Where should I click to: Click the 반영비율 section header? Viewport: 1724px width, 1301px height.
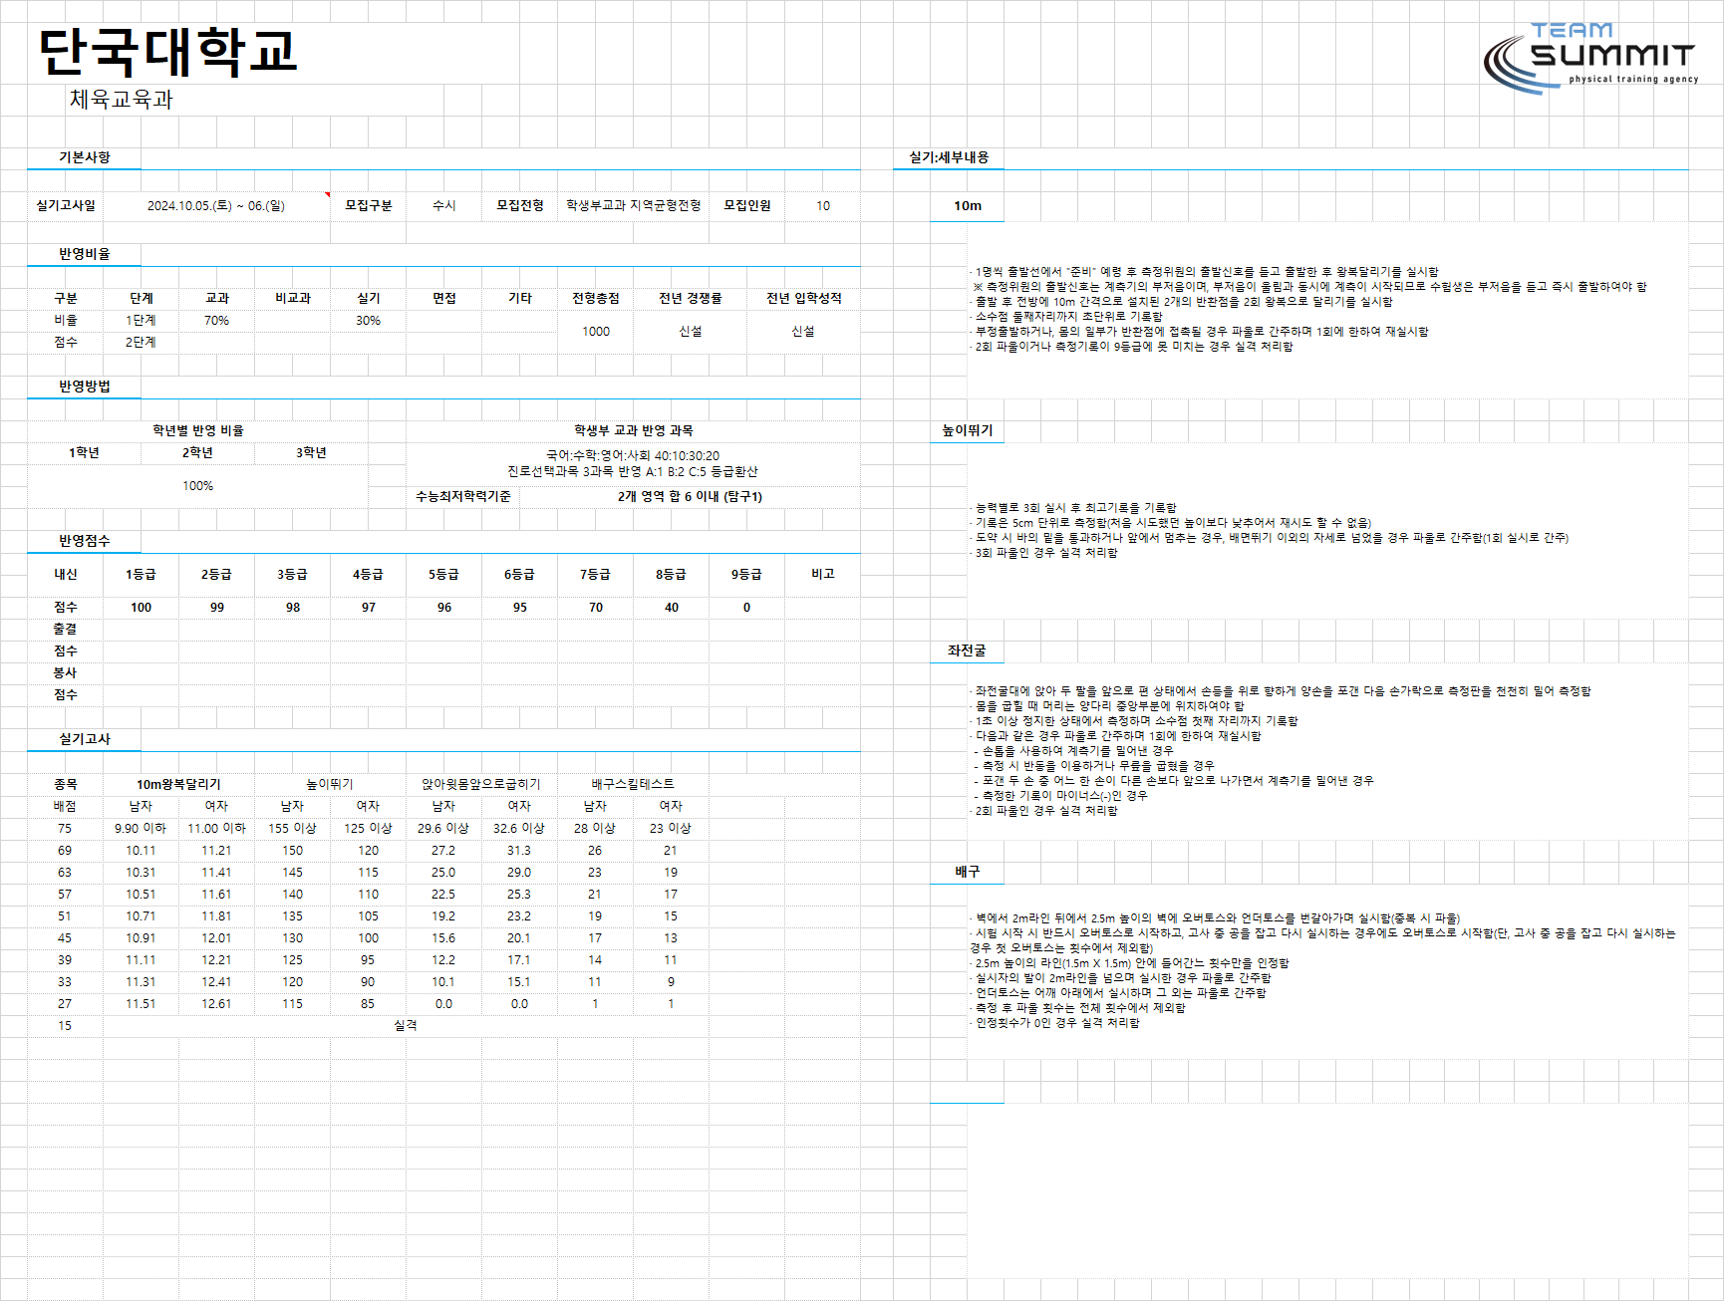click(84, 254)
